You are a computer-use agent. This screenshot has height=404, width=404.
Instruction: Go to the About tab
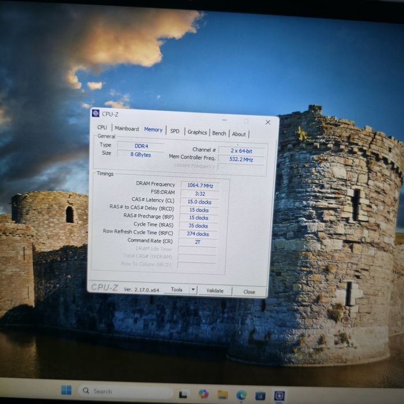pos(239,134)
